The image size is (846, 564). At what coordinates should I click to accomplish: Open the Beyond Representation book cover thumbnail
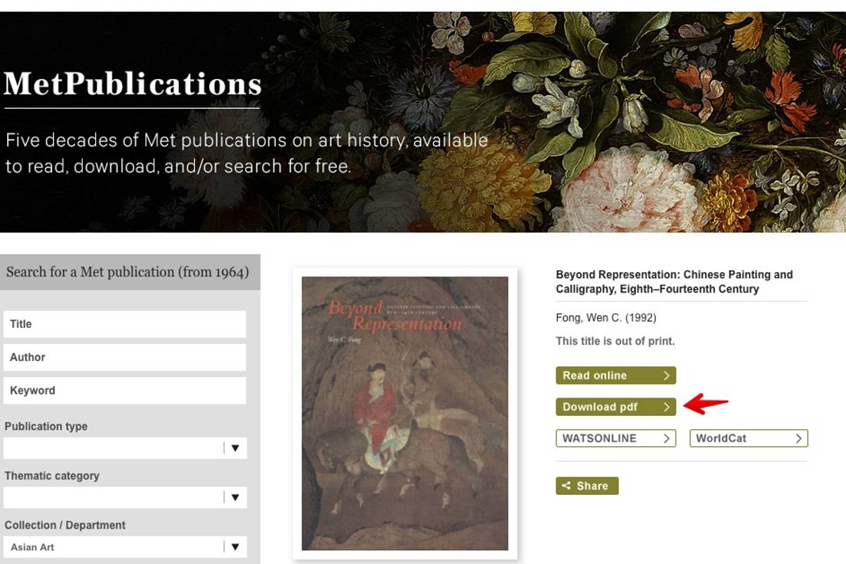(x=405, y=413)
